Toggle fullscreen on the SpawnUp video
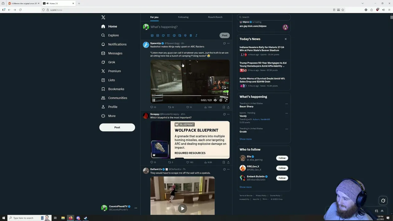393x221 pixels. 226,100
